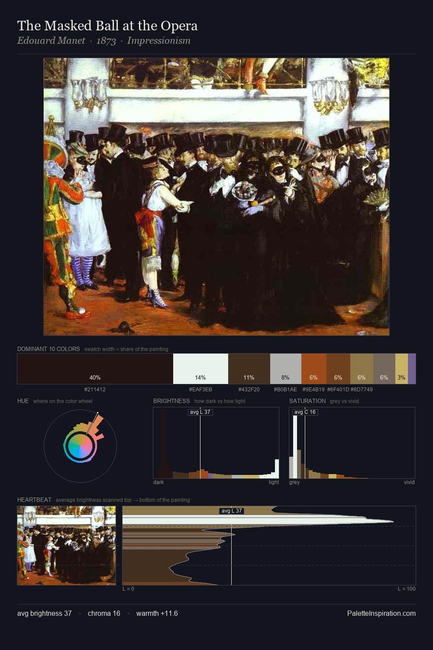433x650 pixels.
Task: Click the narrow purple swatch at bar end
Action: (x=412, y=369)
